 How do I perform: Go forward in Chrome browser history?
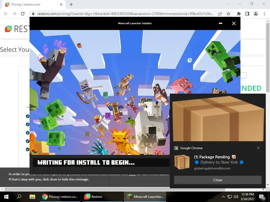point(14,14)
